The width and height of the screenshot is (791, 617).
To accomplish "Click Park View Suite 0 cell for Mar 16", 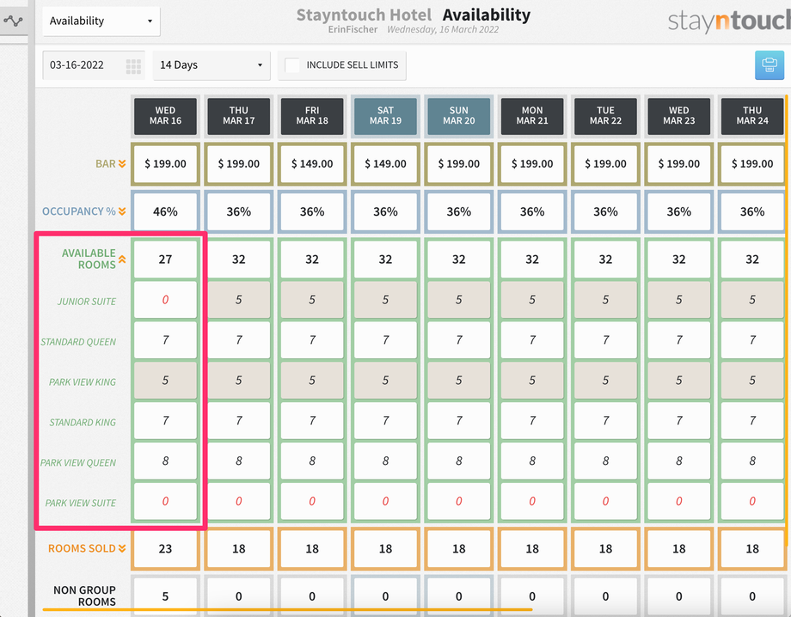I will [165, 502].
